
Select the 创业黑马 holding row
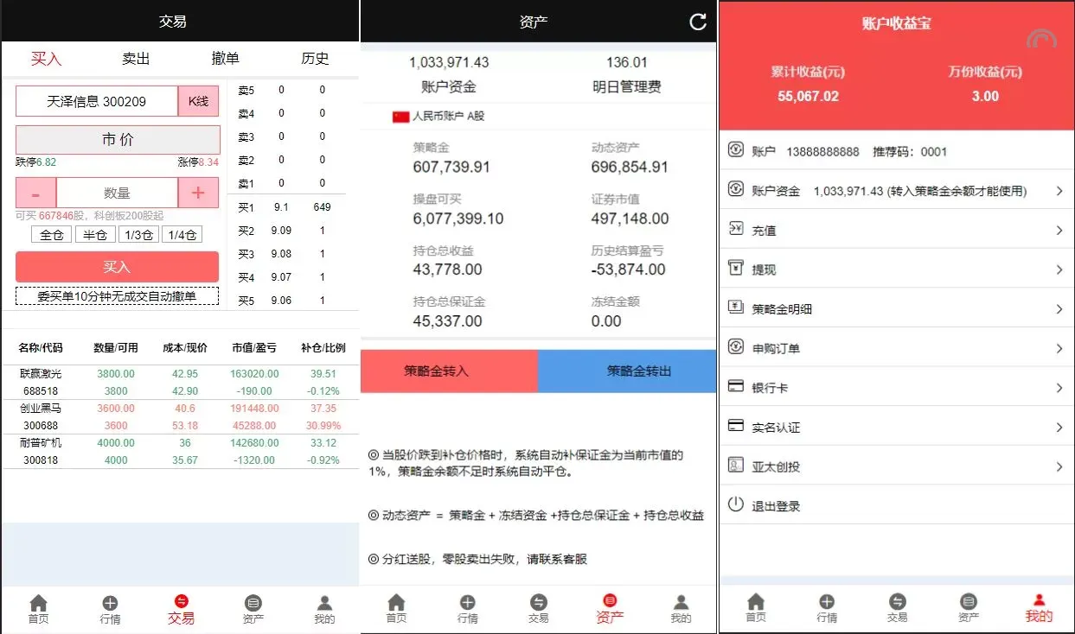tap(180, 417)
